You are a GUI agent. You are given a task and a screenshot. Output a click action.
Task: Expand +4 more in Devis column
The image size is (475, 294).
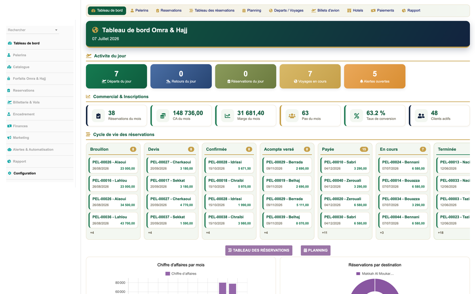pyautogui.click(x=150, y=233)
